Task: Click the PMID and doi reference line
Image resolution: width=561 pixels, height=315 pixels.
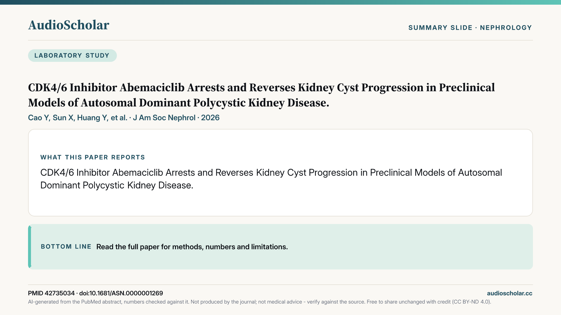Action: (96, 293)
